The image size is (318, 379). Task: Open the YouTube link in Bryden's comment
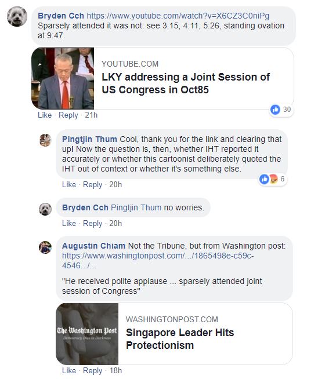[x=178, y=16]
